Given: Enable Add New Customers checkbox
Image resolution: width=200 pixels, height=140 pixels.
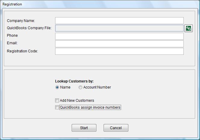Looking at the screenshot, I should (x=57, y=101).
